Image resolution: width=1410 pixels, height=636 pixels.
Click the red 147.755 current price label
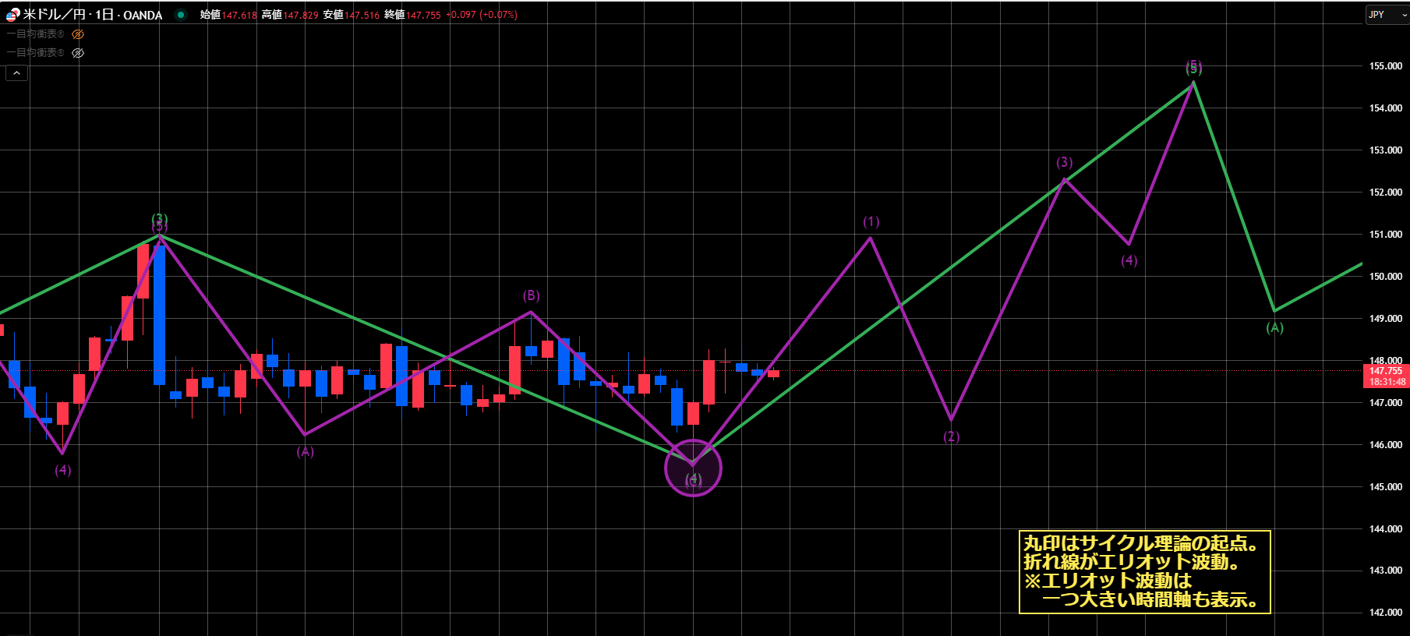pyautogui.click(x=1387, y=371)
